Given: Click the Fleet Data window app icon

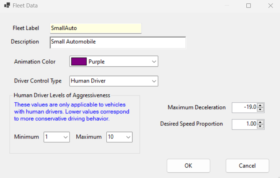Looking at the screenshot, I should [7, 5].
